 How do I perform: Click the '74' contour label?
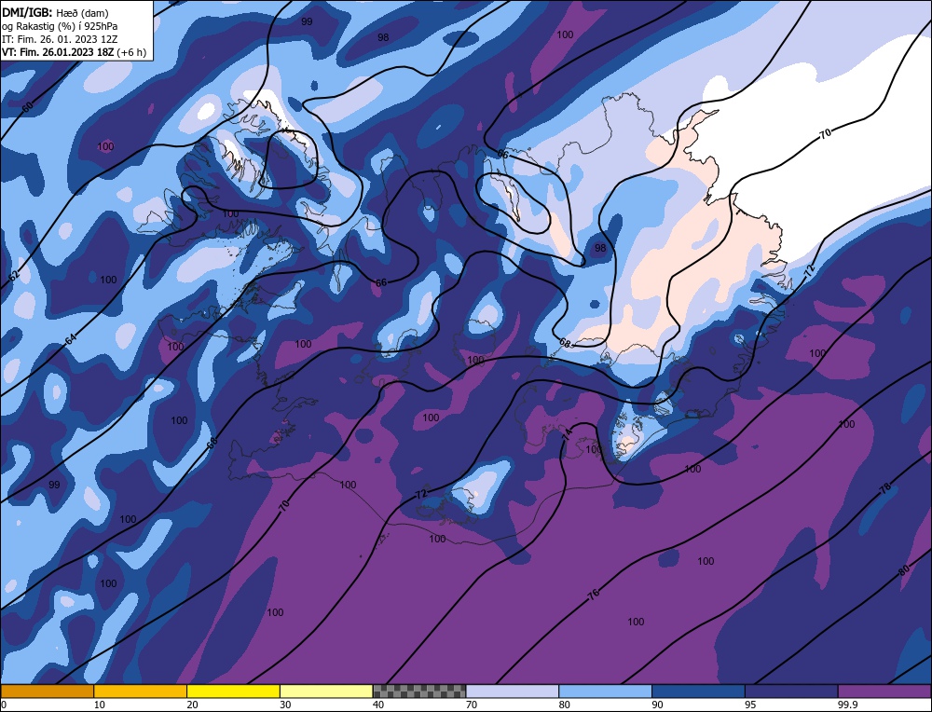[x=567, y=433]
